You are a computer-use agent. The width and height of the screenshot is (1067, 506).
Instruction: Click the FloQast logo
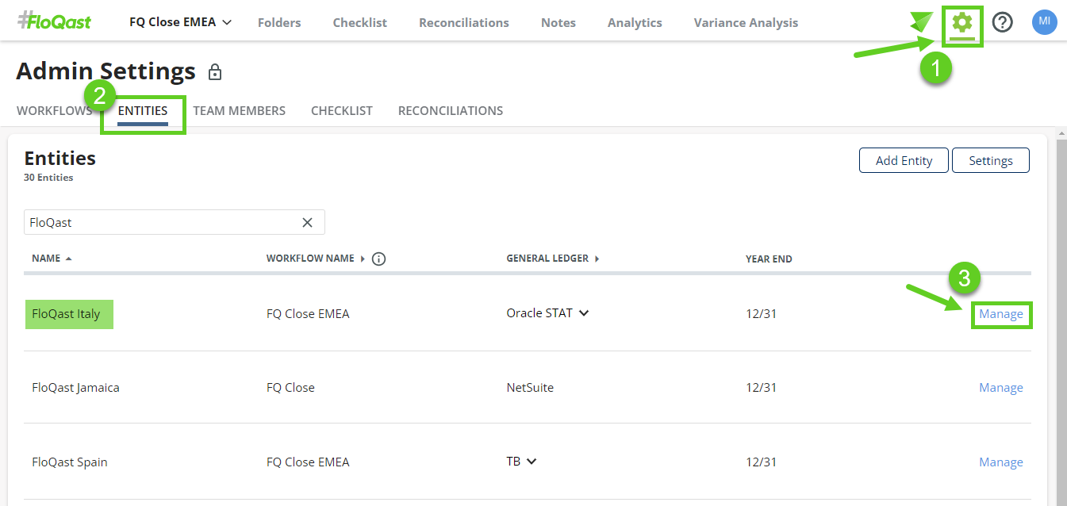click(x=54, y=21)
